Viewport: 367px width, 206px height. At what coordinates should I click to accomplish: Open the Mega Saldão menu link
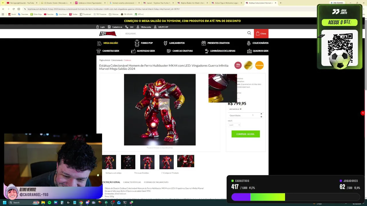pos(111,43)
